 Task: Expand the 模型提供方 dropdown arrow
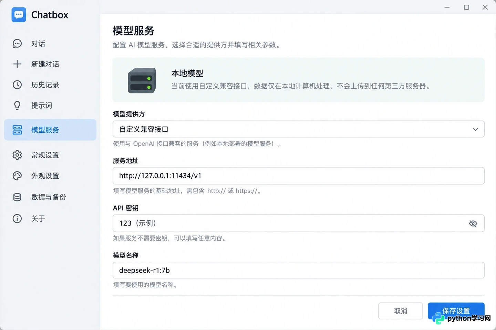[475, 129]
